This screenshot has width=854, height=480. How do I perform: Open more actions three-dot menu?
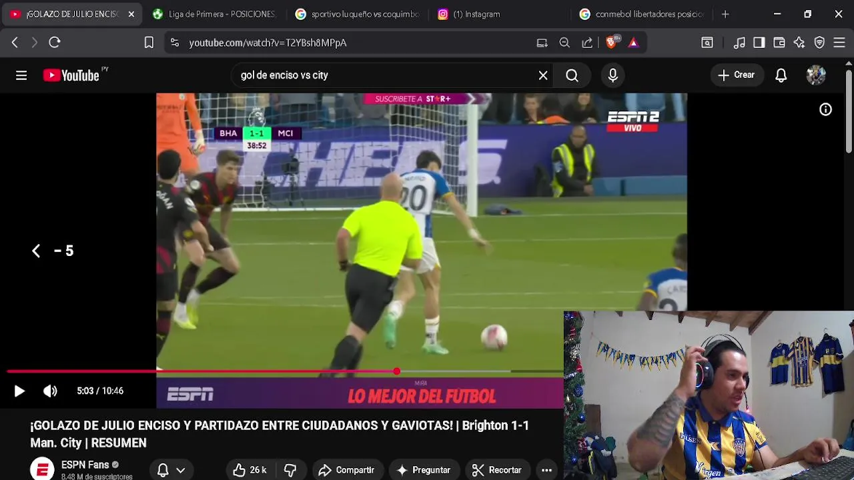[x=546, y=470]
